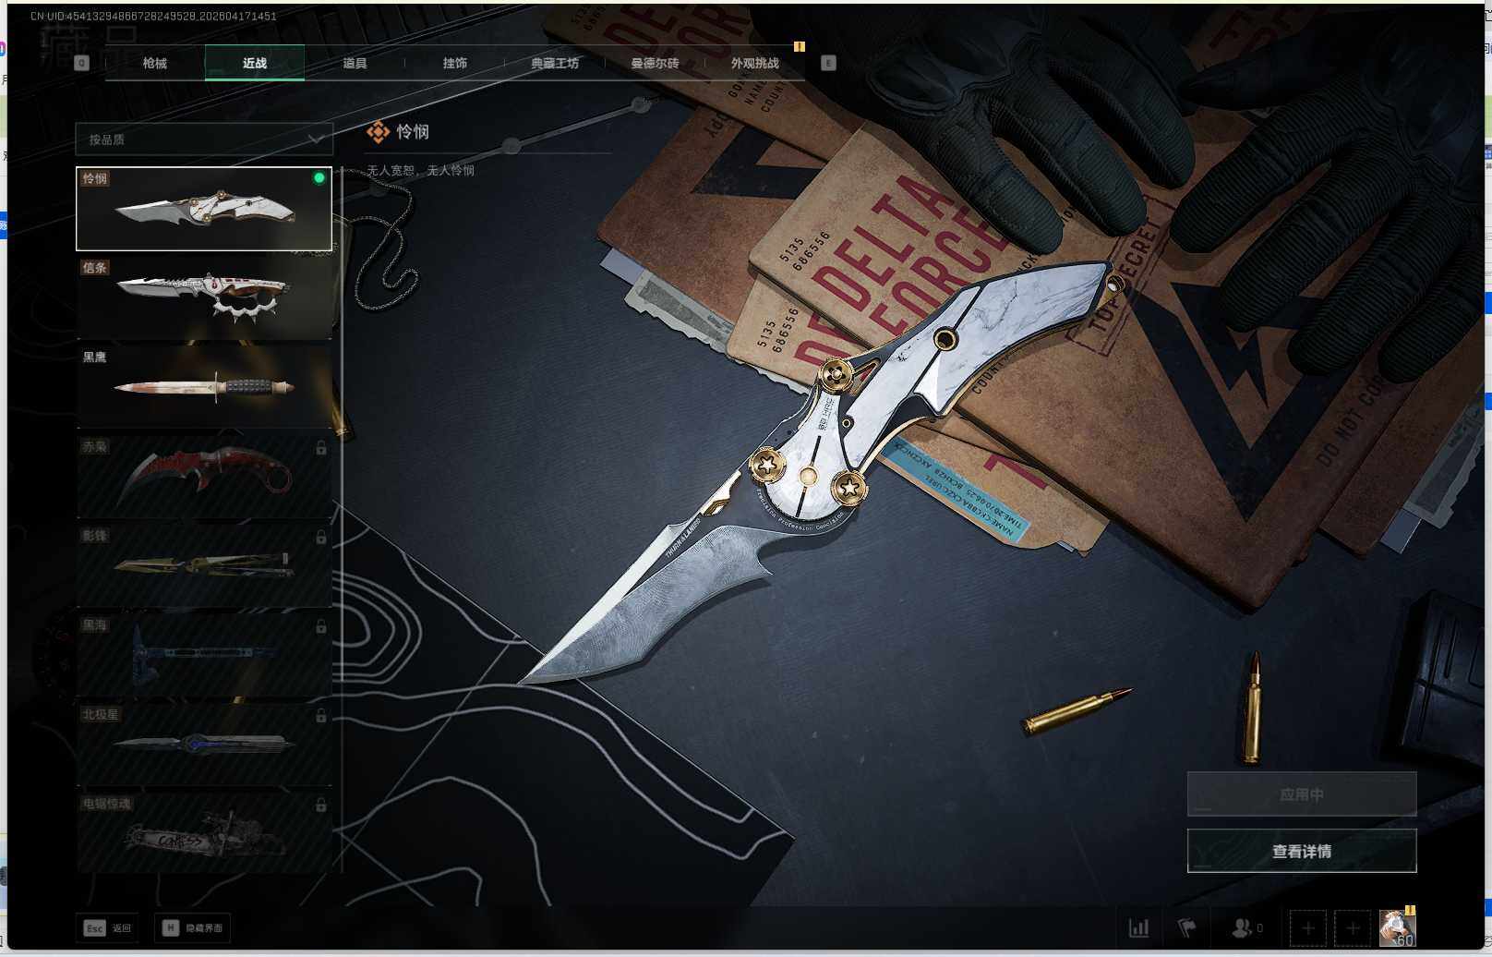Click the second empty teammate plus slot

[x=1353, y=927]
